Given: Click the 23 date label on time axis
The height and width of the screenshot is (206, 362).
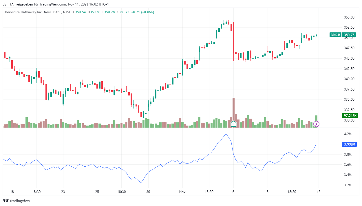Looking at the screenshot, I should (63, 192).
